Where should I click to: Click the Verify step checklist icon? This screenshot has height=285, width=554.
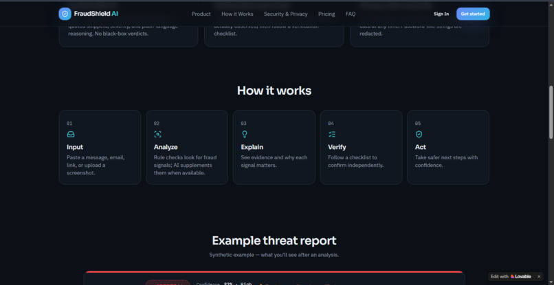click(332, 134)
